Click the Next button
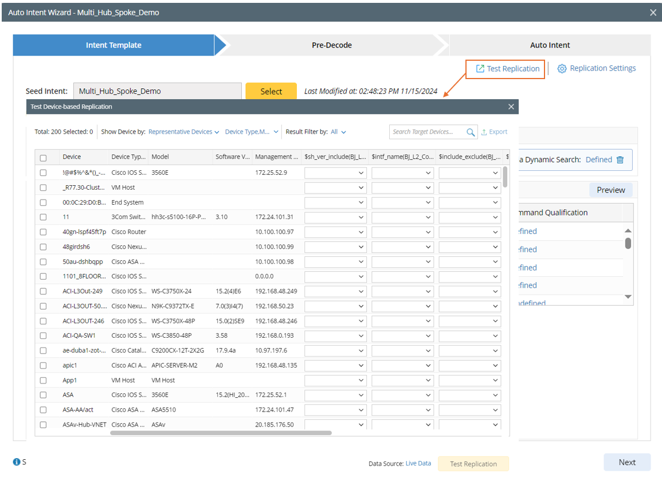The image size is (662, 481). click(x=626, y=462)
